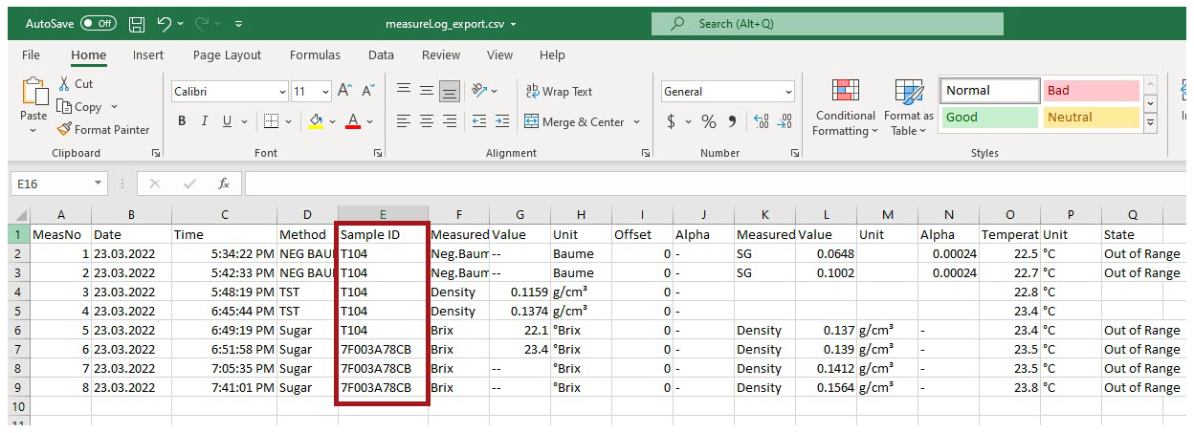Set Top Align for cell text
This screenshot has height=433, width=1194.
pyautogui.click(x=404, y=92)
